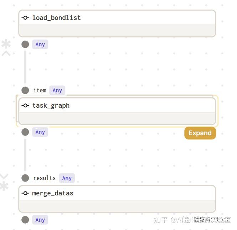Click the up chevron under the top asterisk
Viewport: 237px width, 230px height.
(6, 53)
